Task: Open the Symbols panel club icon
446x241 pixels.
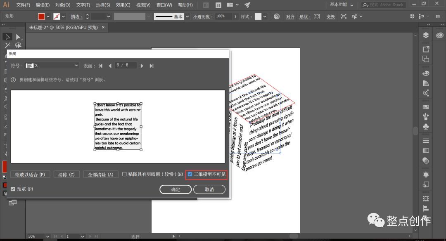Action: click(425, 127)
